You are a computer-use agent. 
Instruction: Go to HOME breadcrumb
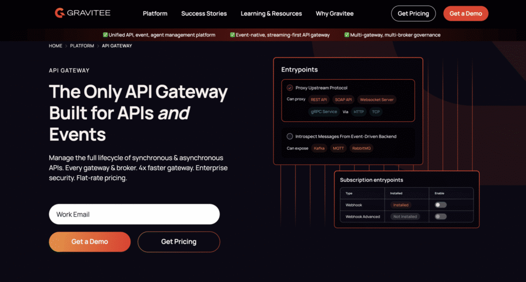(55, 46)
